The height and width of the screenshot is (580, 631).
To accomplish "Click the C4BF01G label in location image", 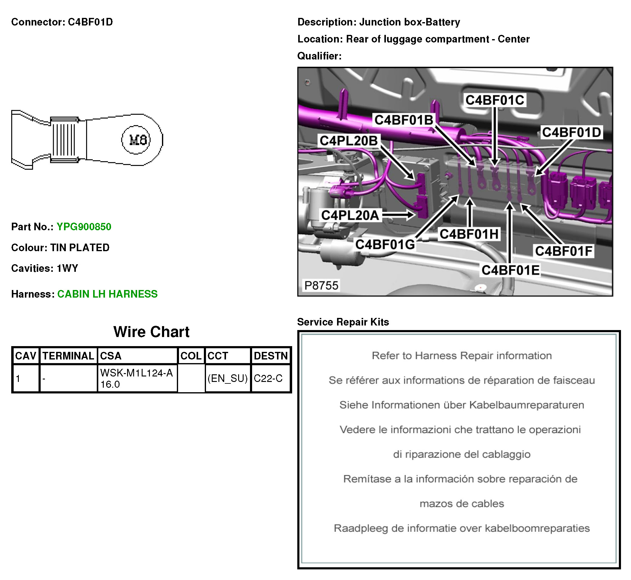I will (x=385, y=245).
